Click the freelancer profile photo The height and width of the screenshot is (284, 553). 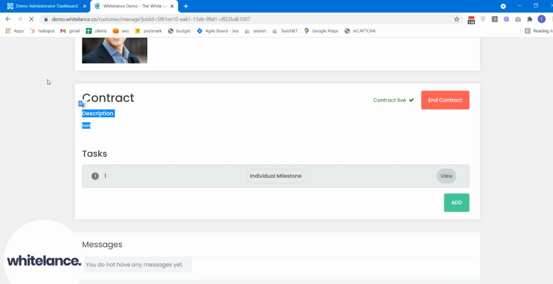point(115,50)
